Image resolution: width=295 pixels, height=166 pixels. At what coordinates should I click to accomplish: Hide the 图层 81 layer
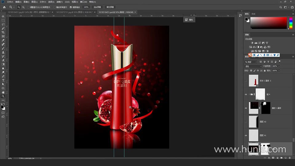[246, 135]
